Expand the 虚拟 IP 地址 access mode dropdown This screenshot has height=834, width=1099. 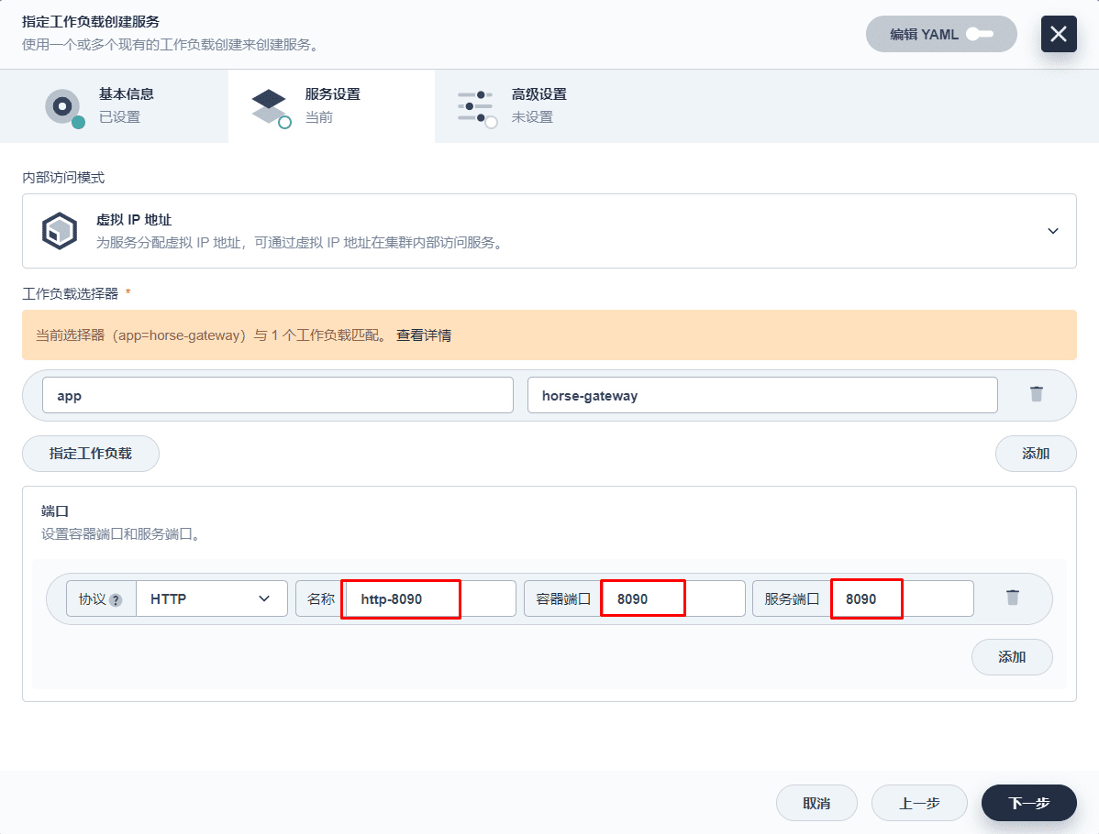click(x=549, y=231)
